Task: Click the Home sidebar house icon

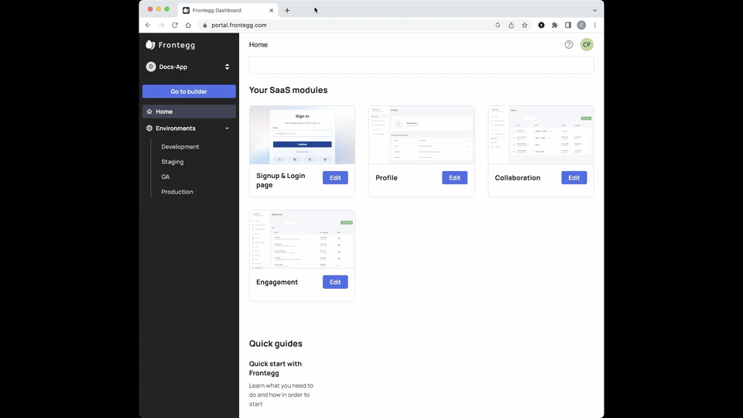Action: [x=149, y=111]
